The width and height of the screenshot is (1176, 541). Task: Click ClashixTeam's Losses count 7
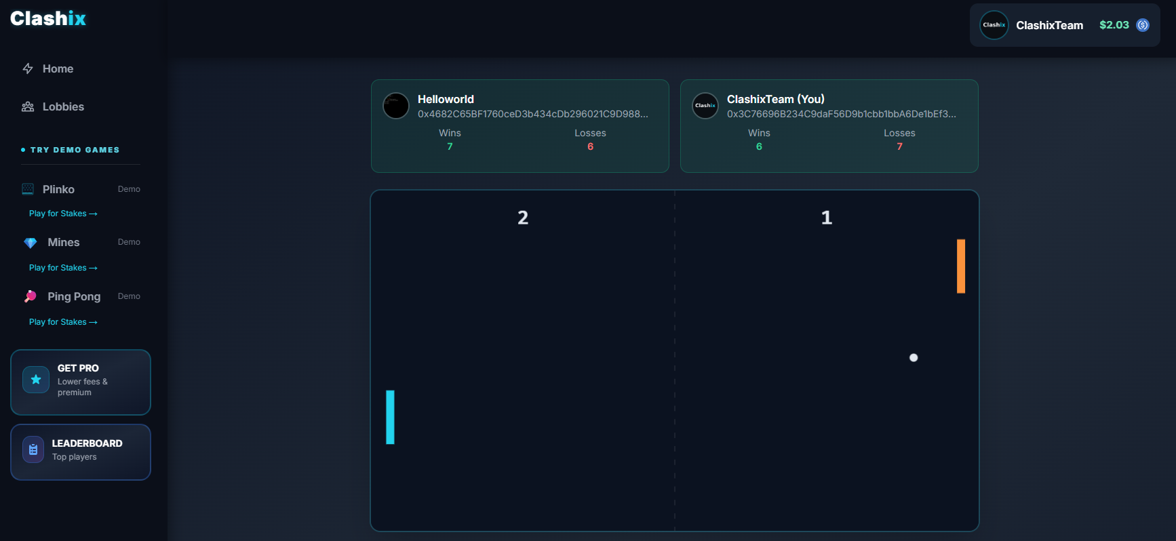(899, 146)
